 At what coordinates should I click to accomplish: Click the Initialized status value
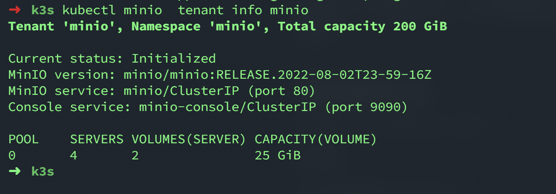click(x=173, y=59)
